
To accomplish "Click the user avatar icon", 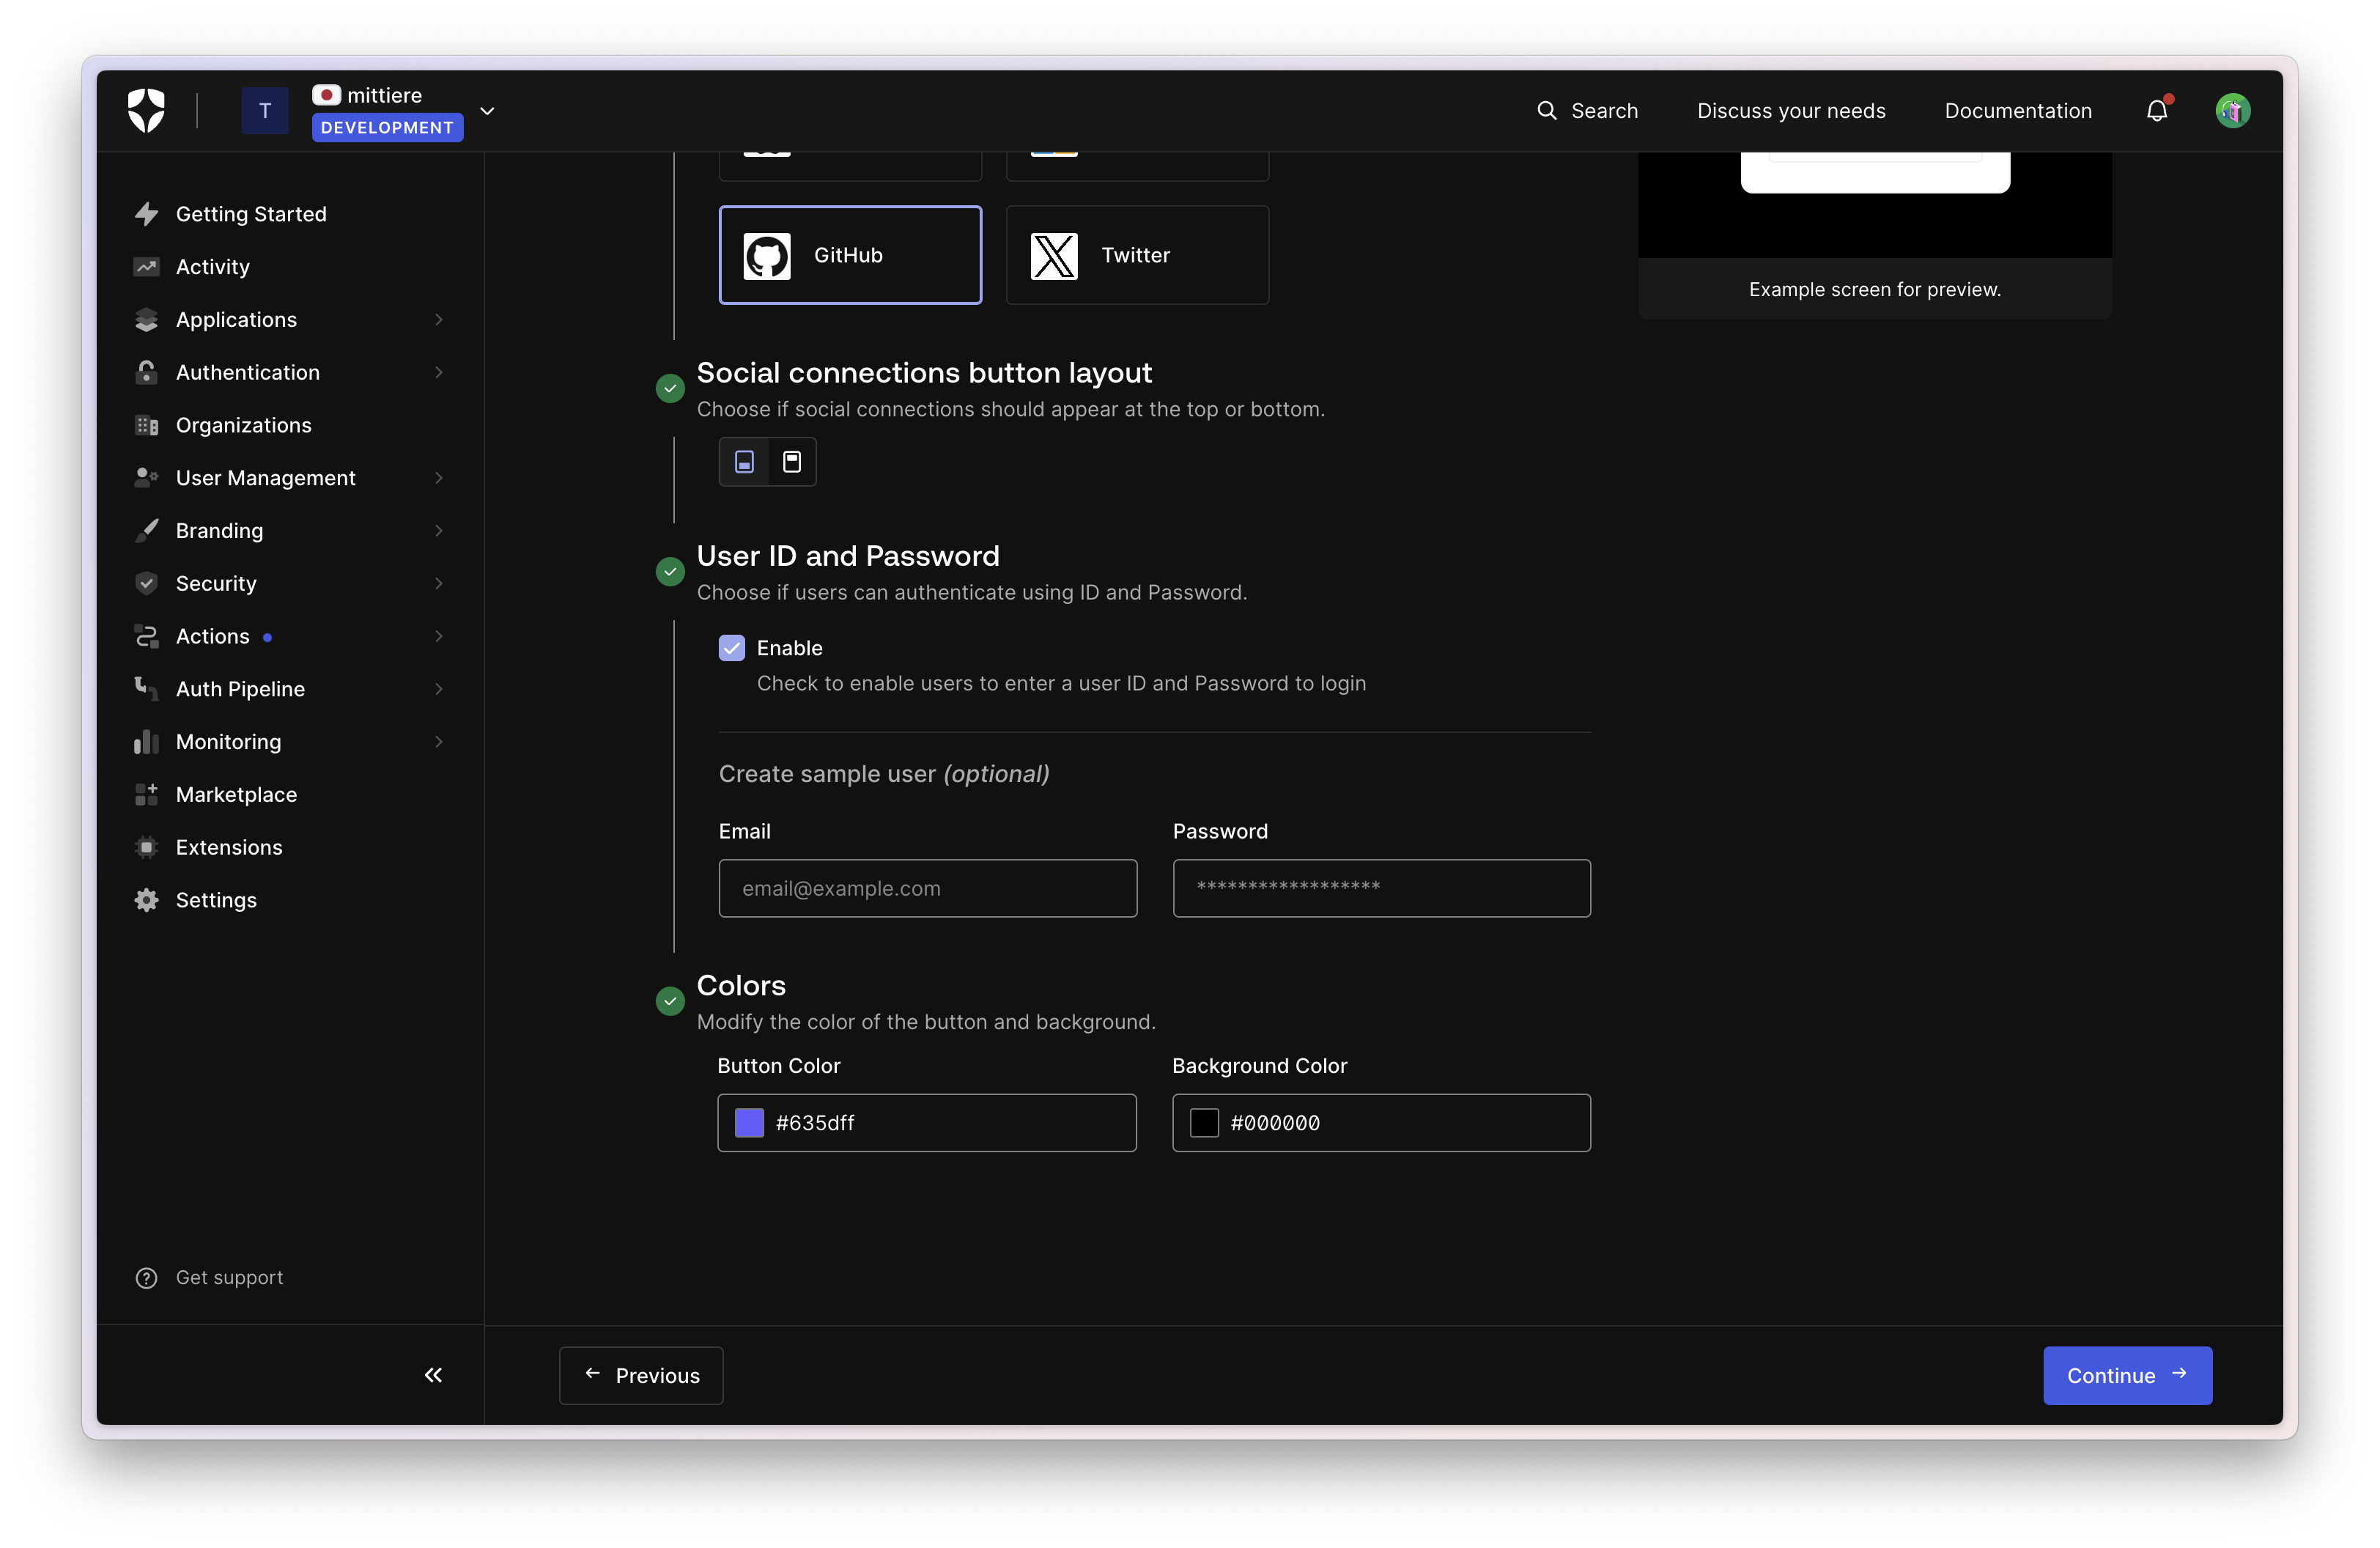I will (2232, 111).
